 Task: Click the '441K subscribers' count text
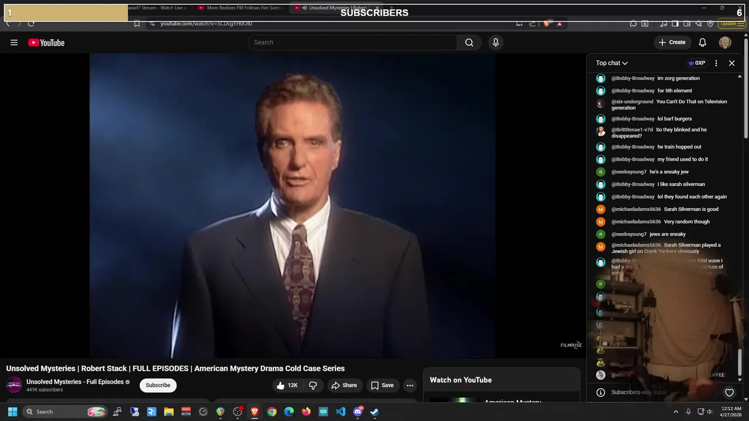pyautogui.click(x=44, y=390)
